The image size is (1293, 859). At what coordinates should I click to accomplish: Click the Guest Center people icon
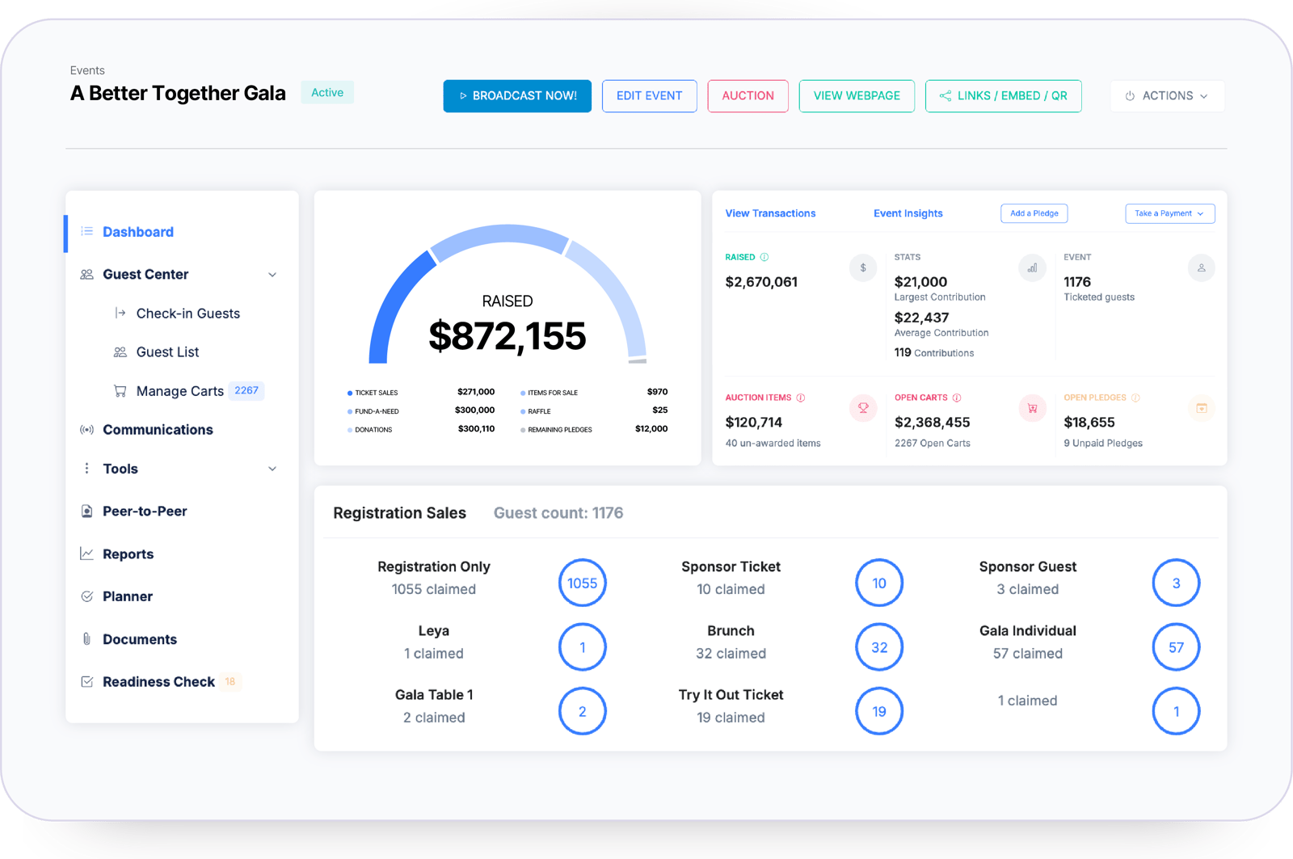(86, 275)
